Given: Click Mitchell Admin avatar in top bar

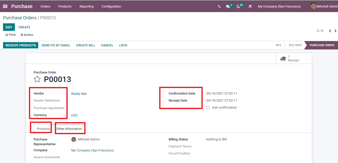Looking at the screenshot, I should [313, 6].
